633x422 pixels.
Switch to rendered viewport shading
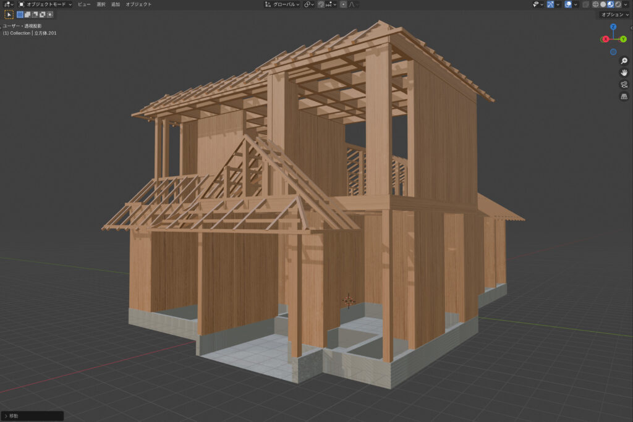[x=618, y=4]
